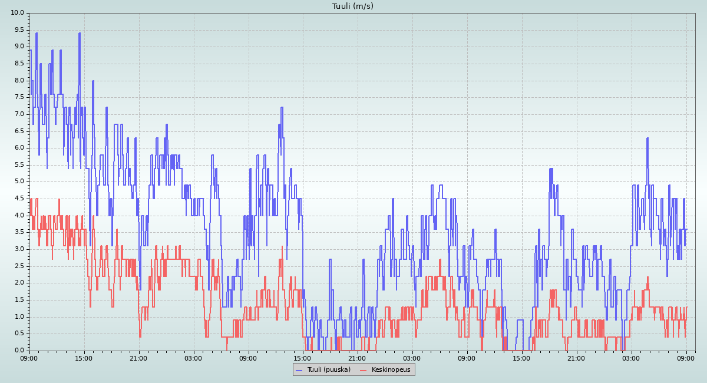This screenshot has height=383, width=707.
Task: Click the first 03:00 time axis label
Action: click(x=193, y=358)
